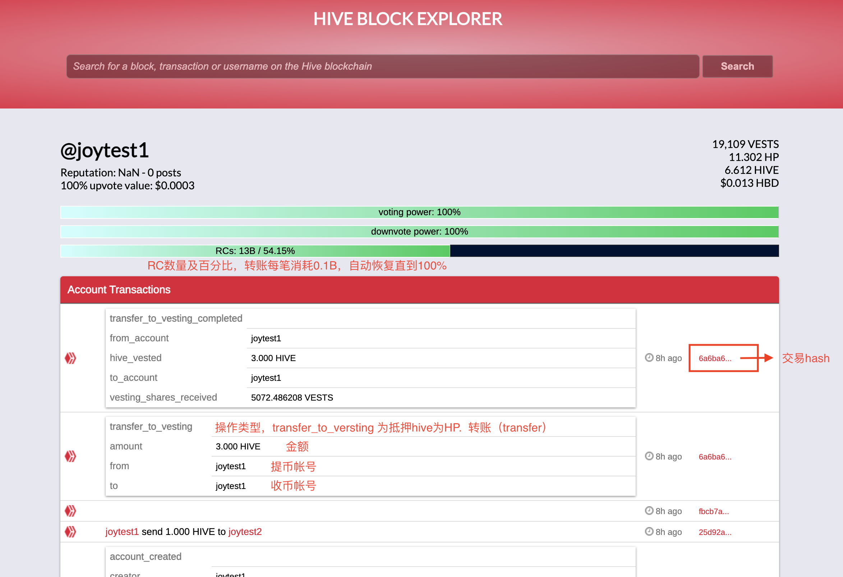Open second 6a6ba6 hash in transfer_to_vesting row
Screen dimensions: 843x577
tap(715, 457)
